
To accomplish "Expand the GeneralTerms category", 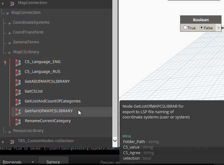I will pyautogui.click(x=10, y=43).
